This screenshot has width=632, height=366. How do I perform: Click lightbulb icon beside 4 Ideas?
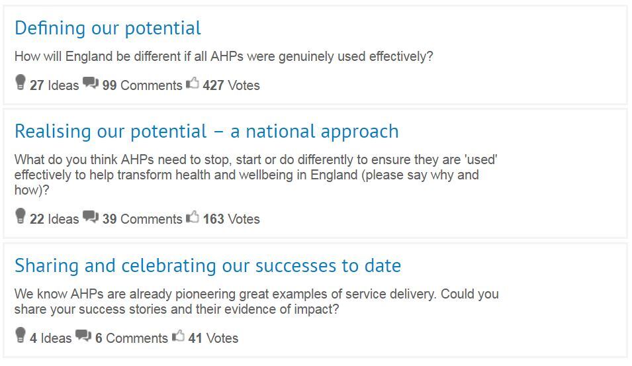click(x=21, y=335)
